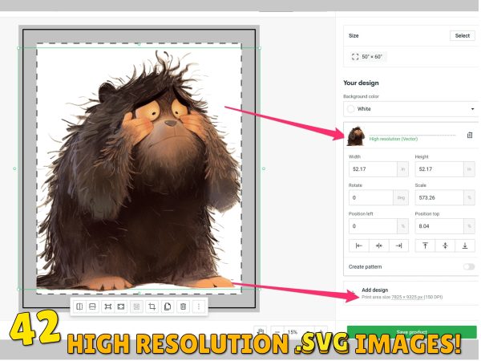Click the flip vertical icon in floating toolbar
This screenshot has height=361, width=481.
point(92,306)
